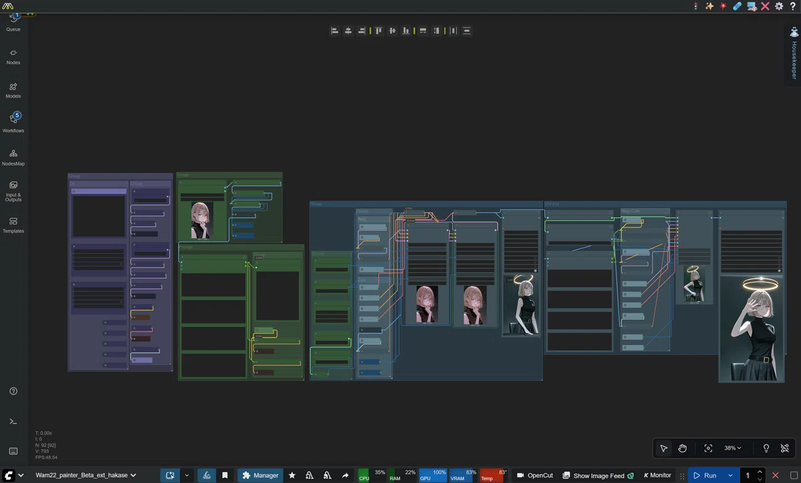Image resolution: width=801 pixels, height=483 pixels.
Task: Click the ship icon in bottom bar
Action: (207, 476)
